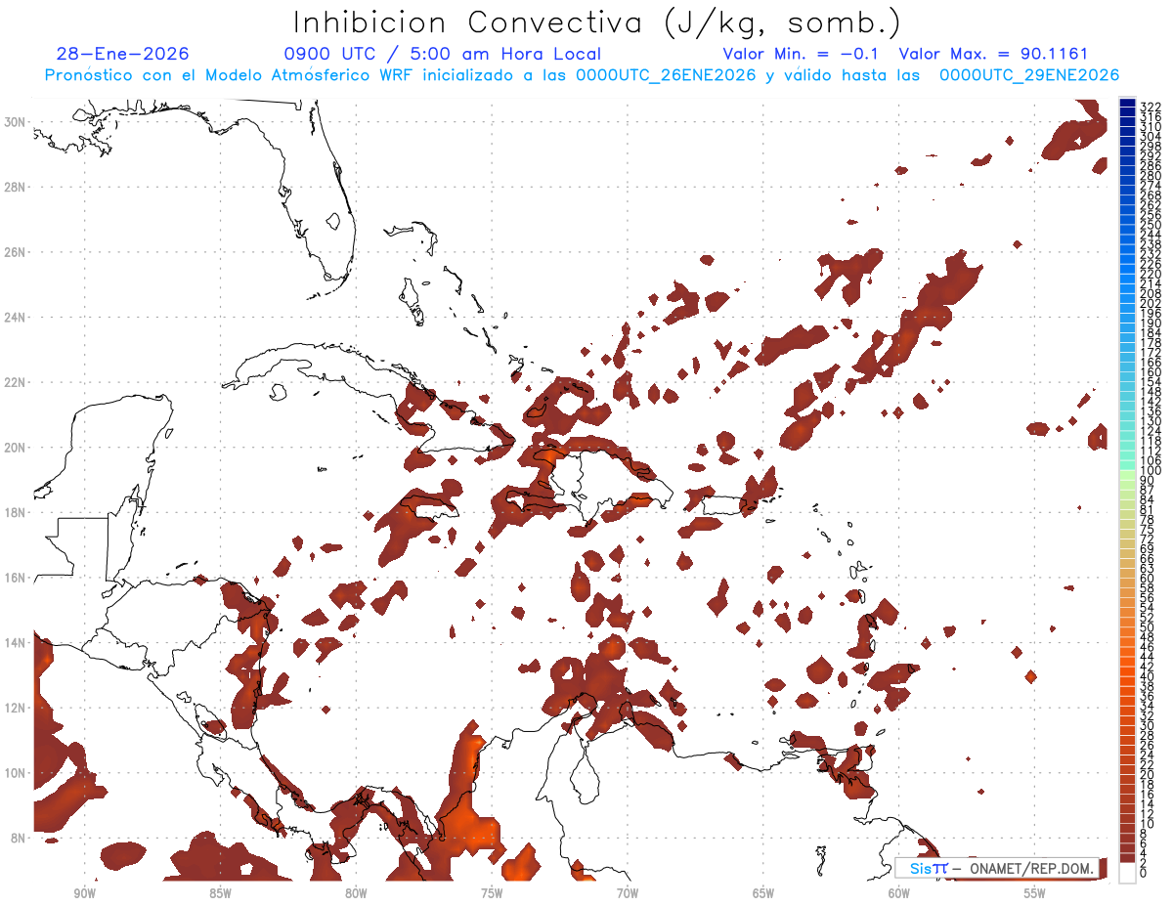The image size is (1173, 906).
Task: Click the "SisTT - ONAMET/REP.DOM." credit label
Action: point(997,868)
